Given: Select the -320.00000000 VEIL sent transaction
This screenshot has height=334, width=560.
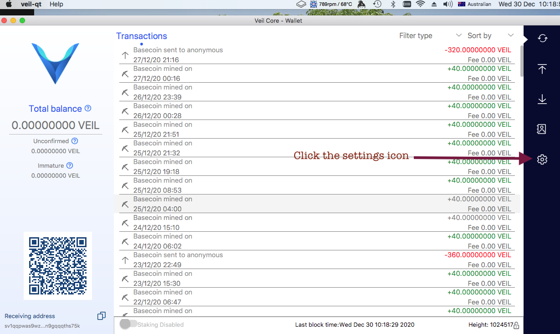Looking at the screenshot, I should 317,55.
